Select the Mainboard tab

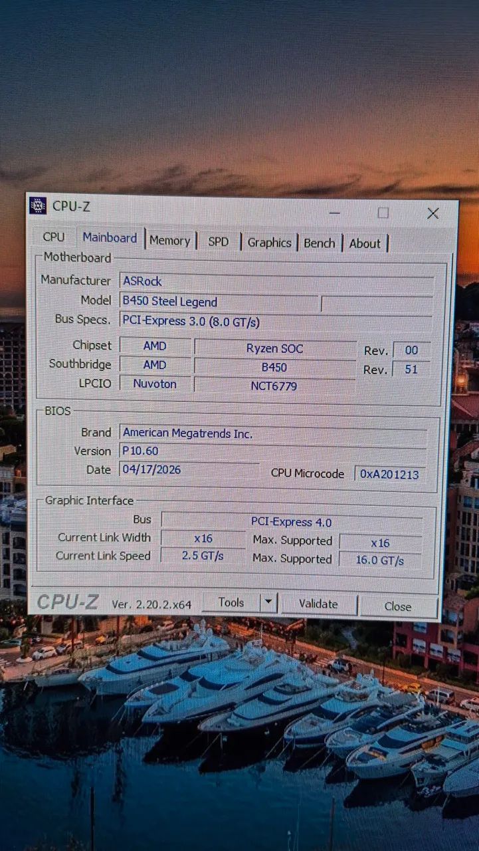[110, 238]
